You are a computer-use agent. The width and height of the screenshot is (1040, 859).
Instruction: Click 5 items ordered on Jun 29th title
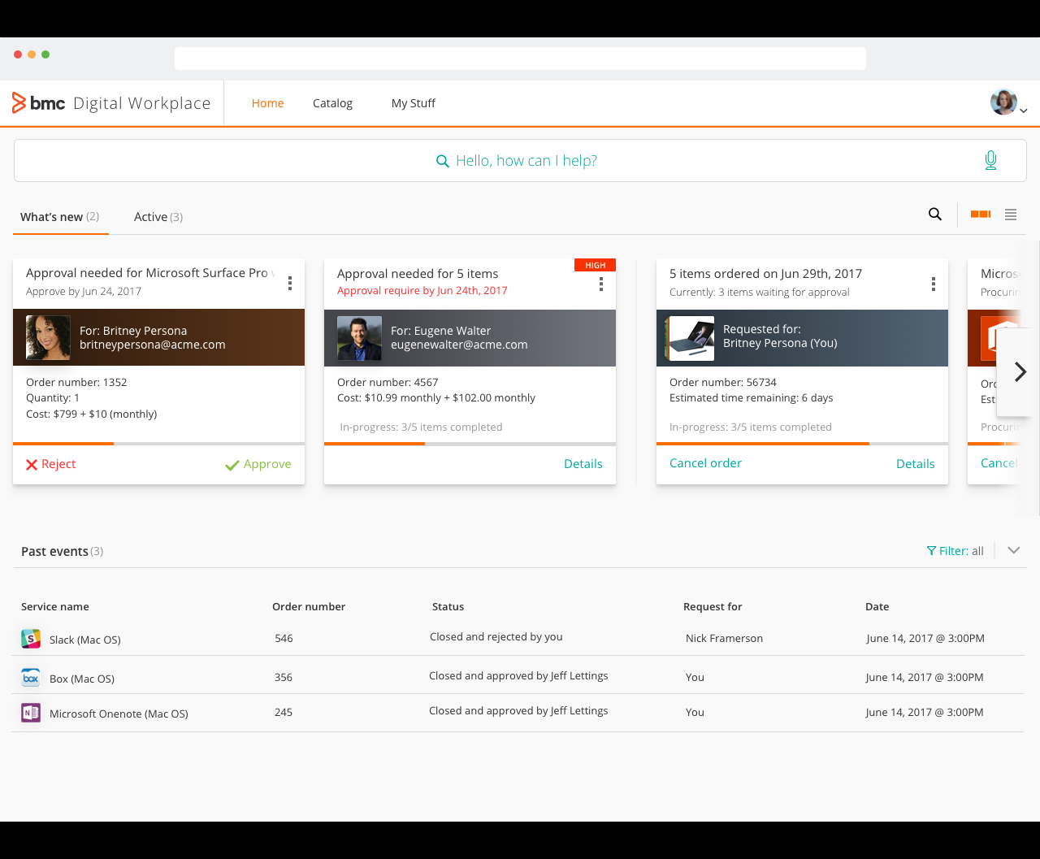765,274
